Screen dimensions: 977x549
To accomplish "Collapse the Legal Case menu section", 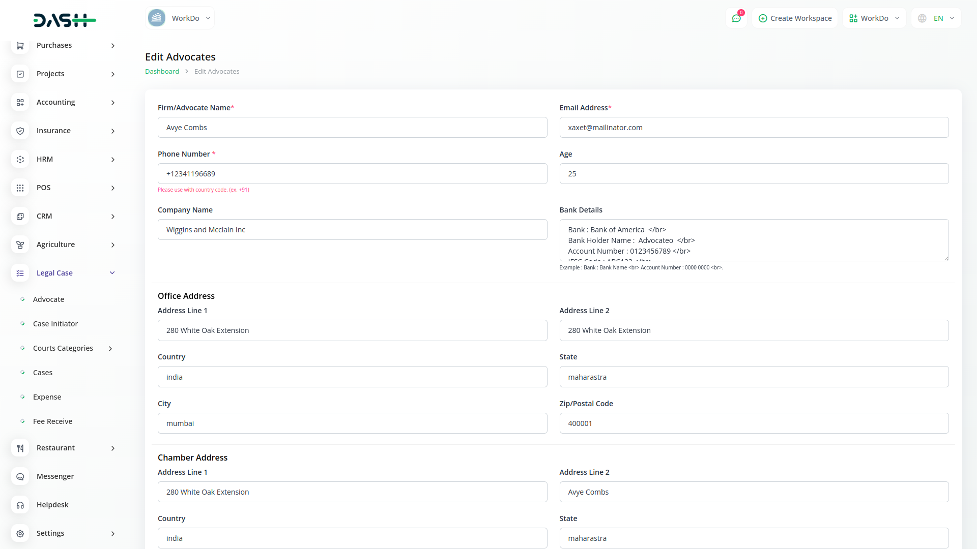I will 112,273.
